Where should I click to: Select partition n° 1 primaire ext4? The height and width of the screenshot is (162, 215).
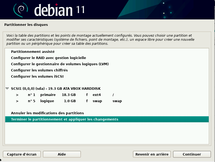[107, 95]
